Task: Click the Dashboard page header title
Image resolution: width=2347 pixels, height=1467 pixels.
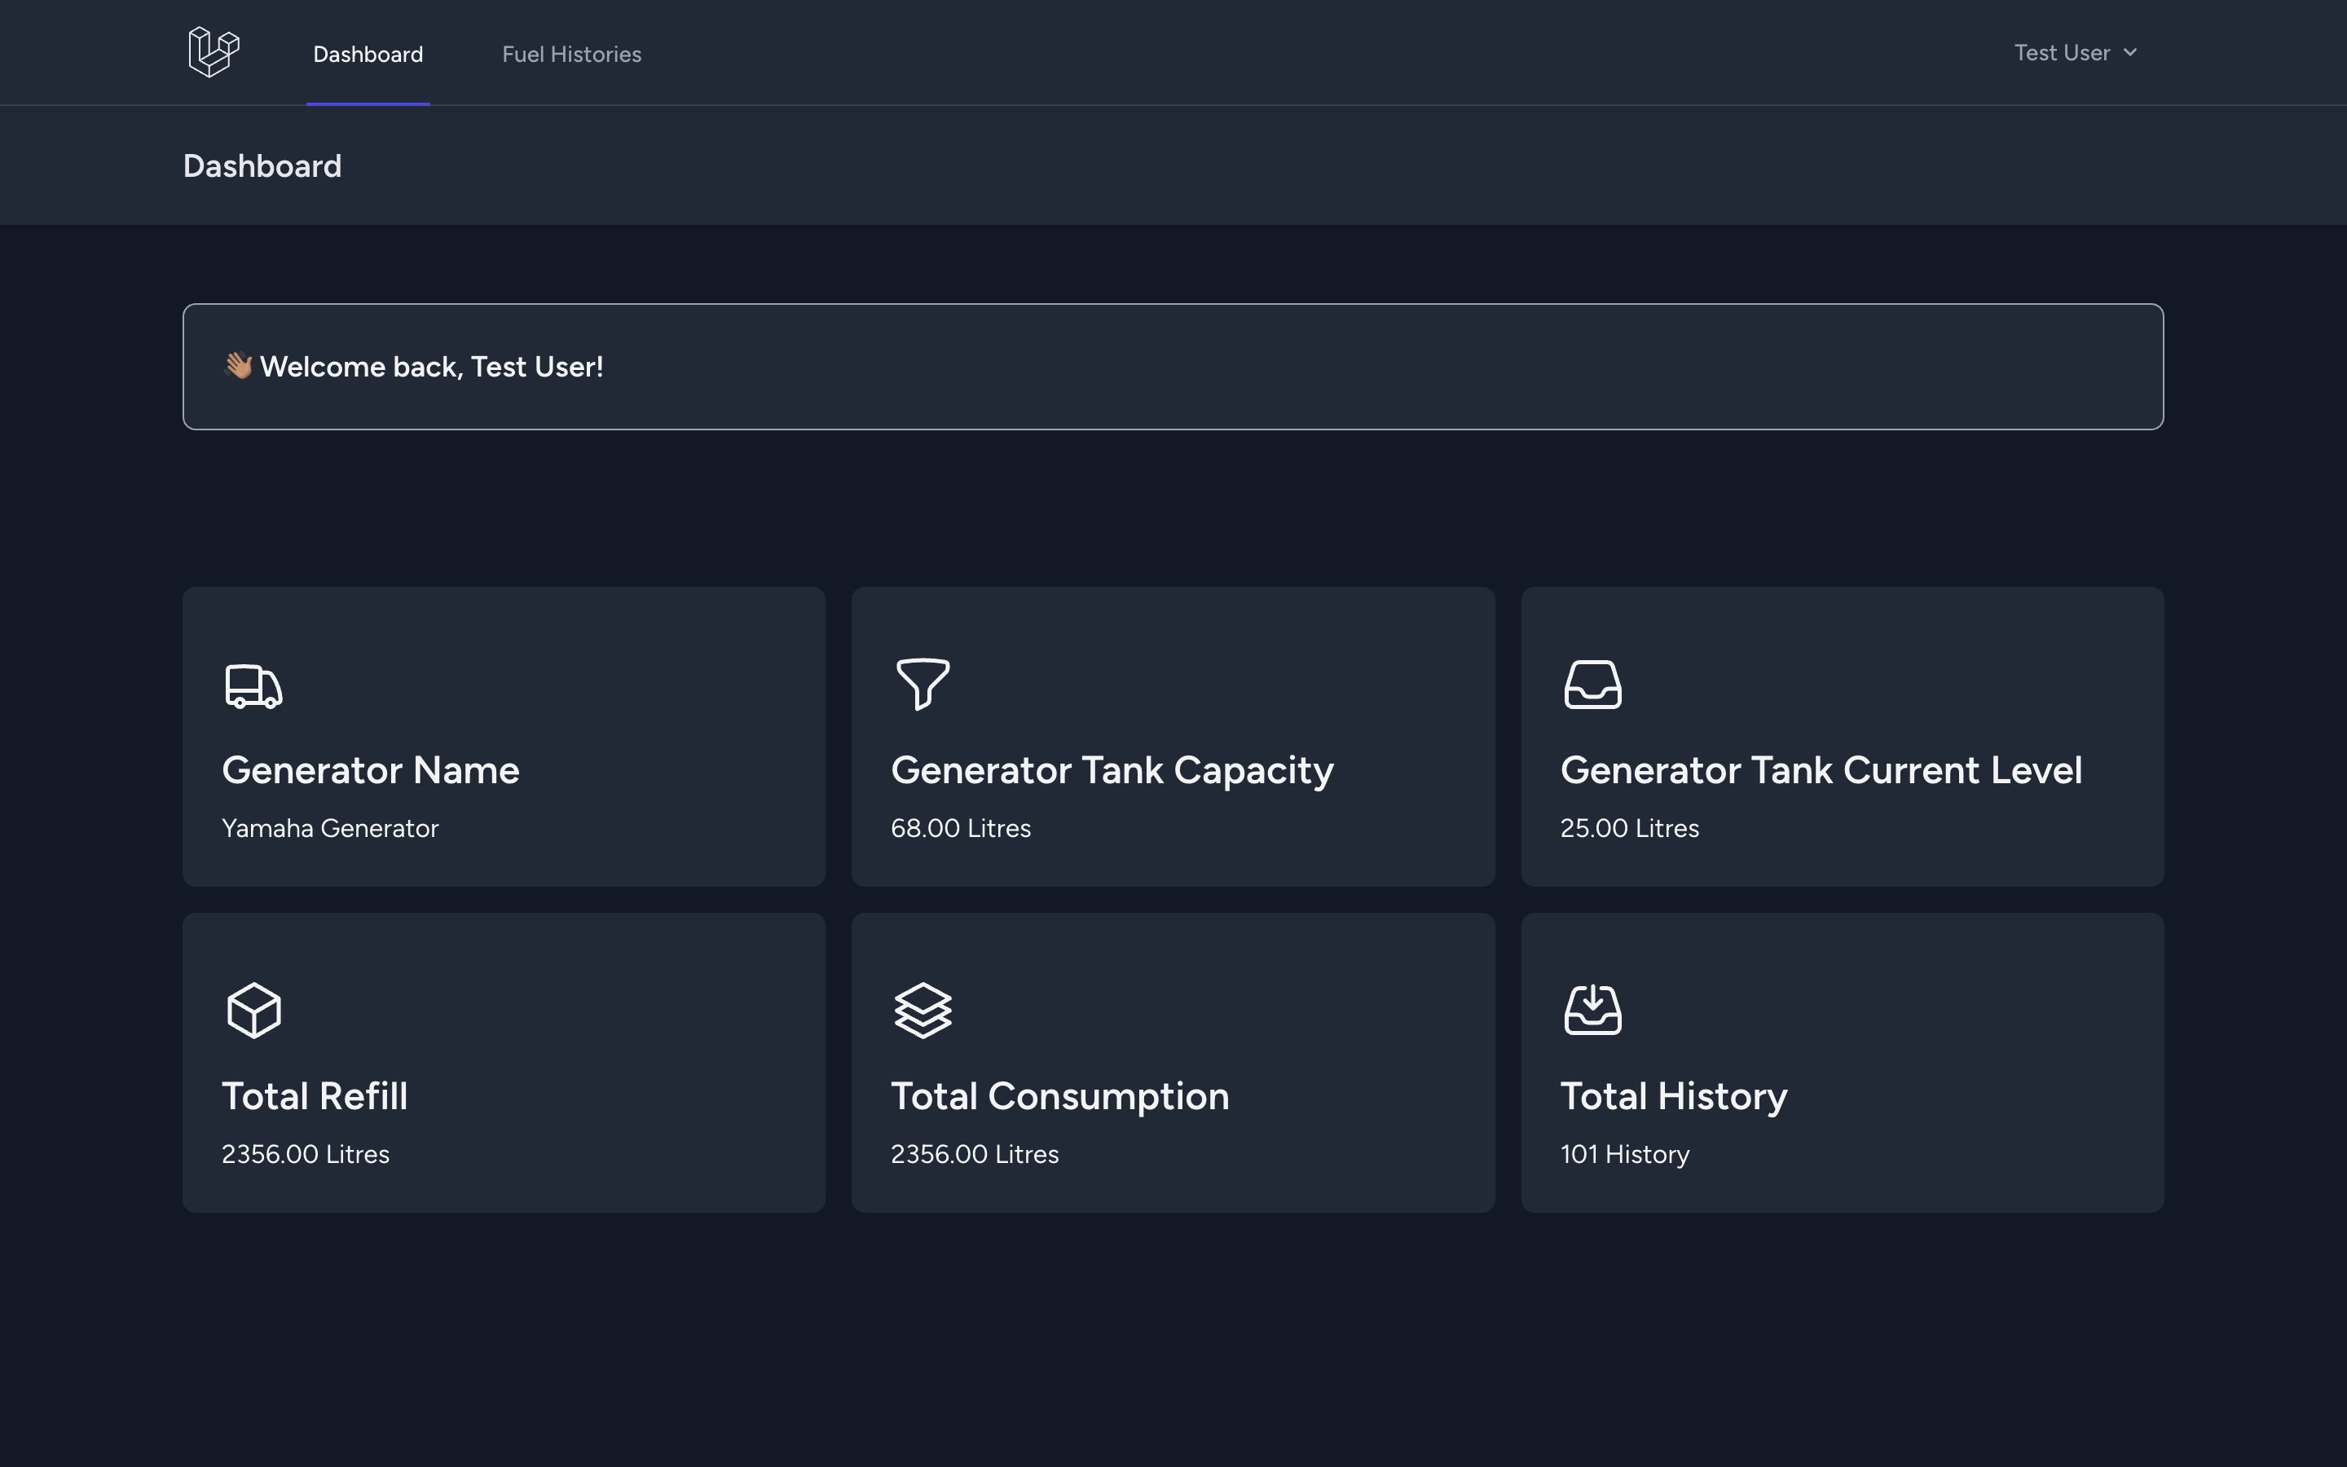Action: [x=262, y=166]
